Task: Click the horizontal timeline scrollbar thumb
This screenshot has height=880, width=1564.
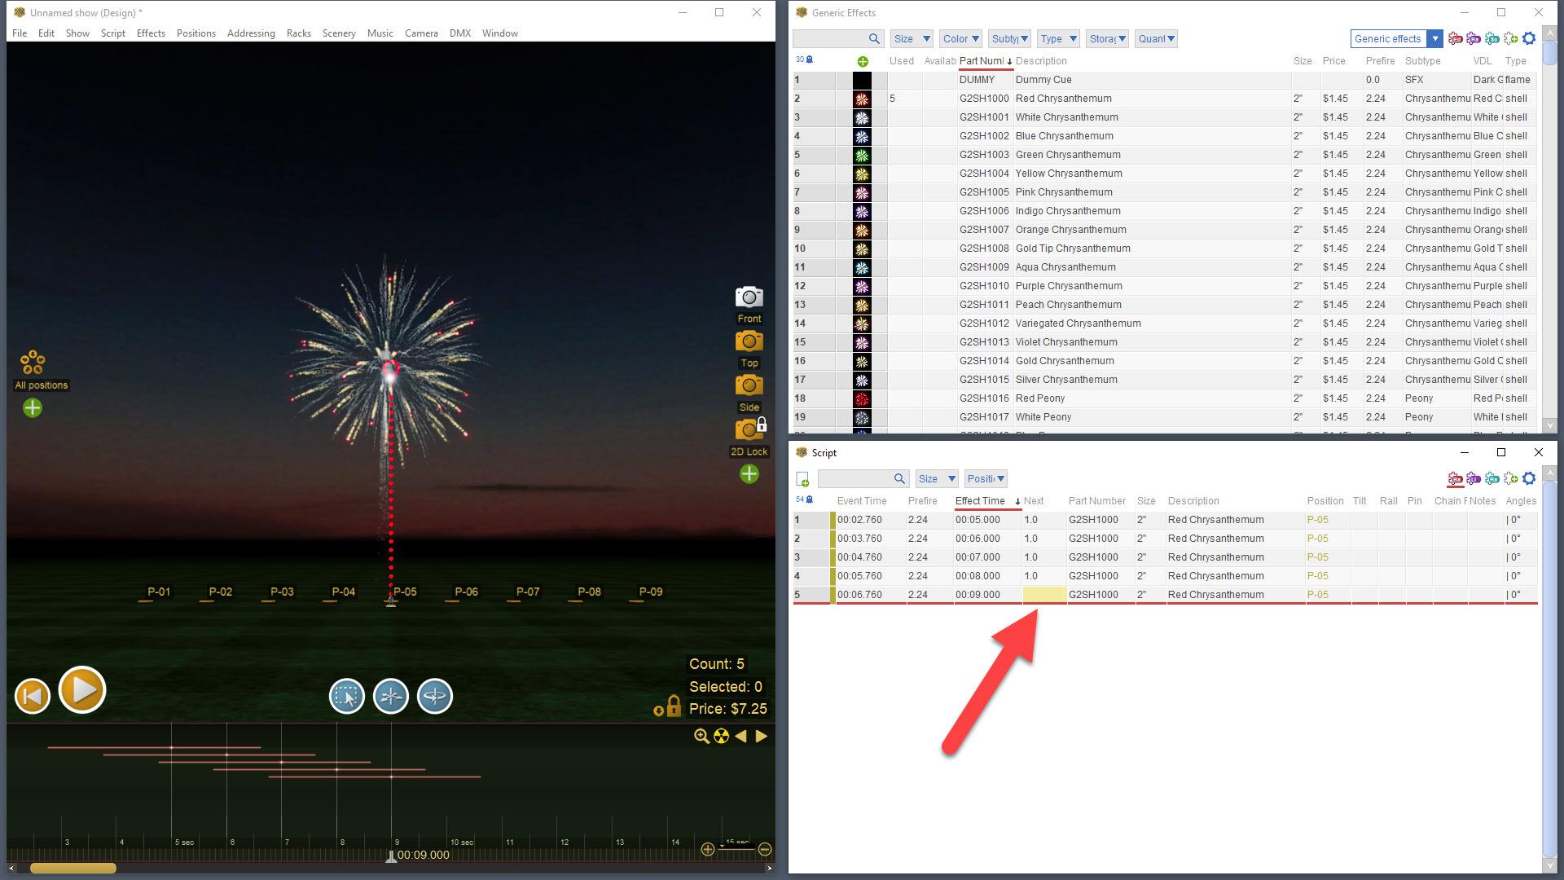Action: coord(73,869)
